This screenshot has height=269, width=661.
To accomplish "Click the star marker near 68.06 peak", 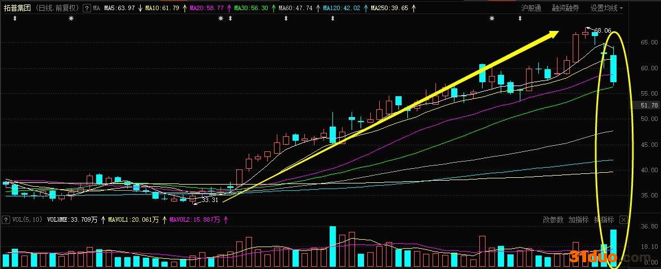I will [492, 19].
